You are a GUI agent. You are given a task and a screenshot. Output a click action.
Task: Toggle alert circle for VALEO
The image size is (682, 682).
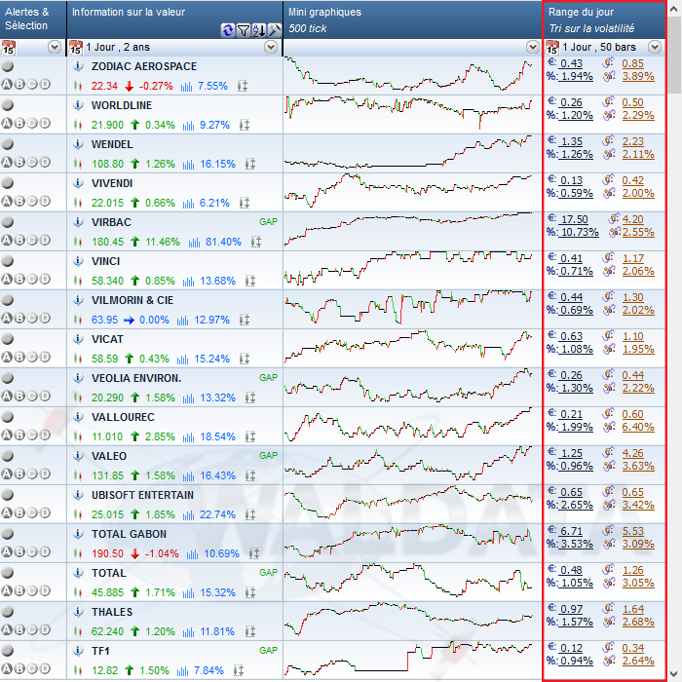pos(8,456)
